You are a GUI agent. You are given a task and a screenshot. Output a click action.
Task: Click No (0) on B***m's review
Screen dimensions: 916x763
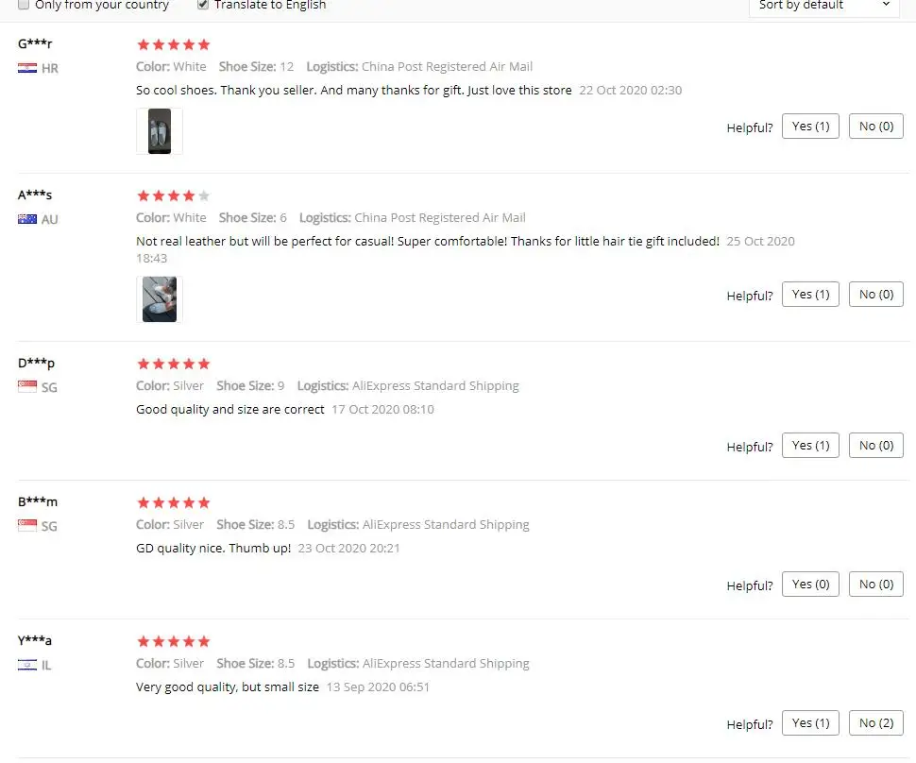(x=875, y=585)
